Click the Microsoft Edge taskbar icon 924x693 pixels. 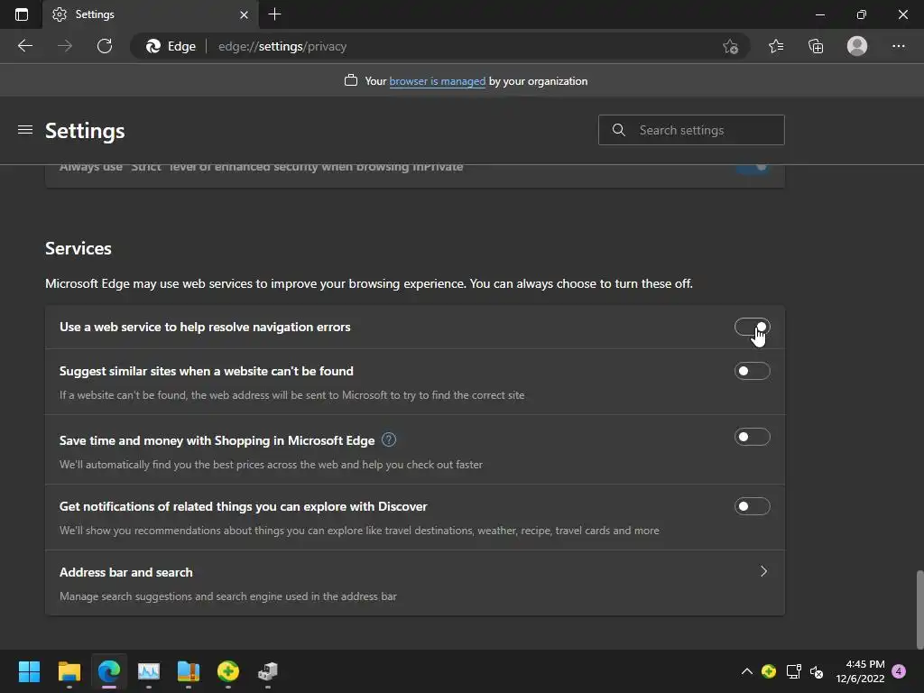point(109,671)
